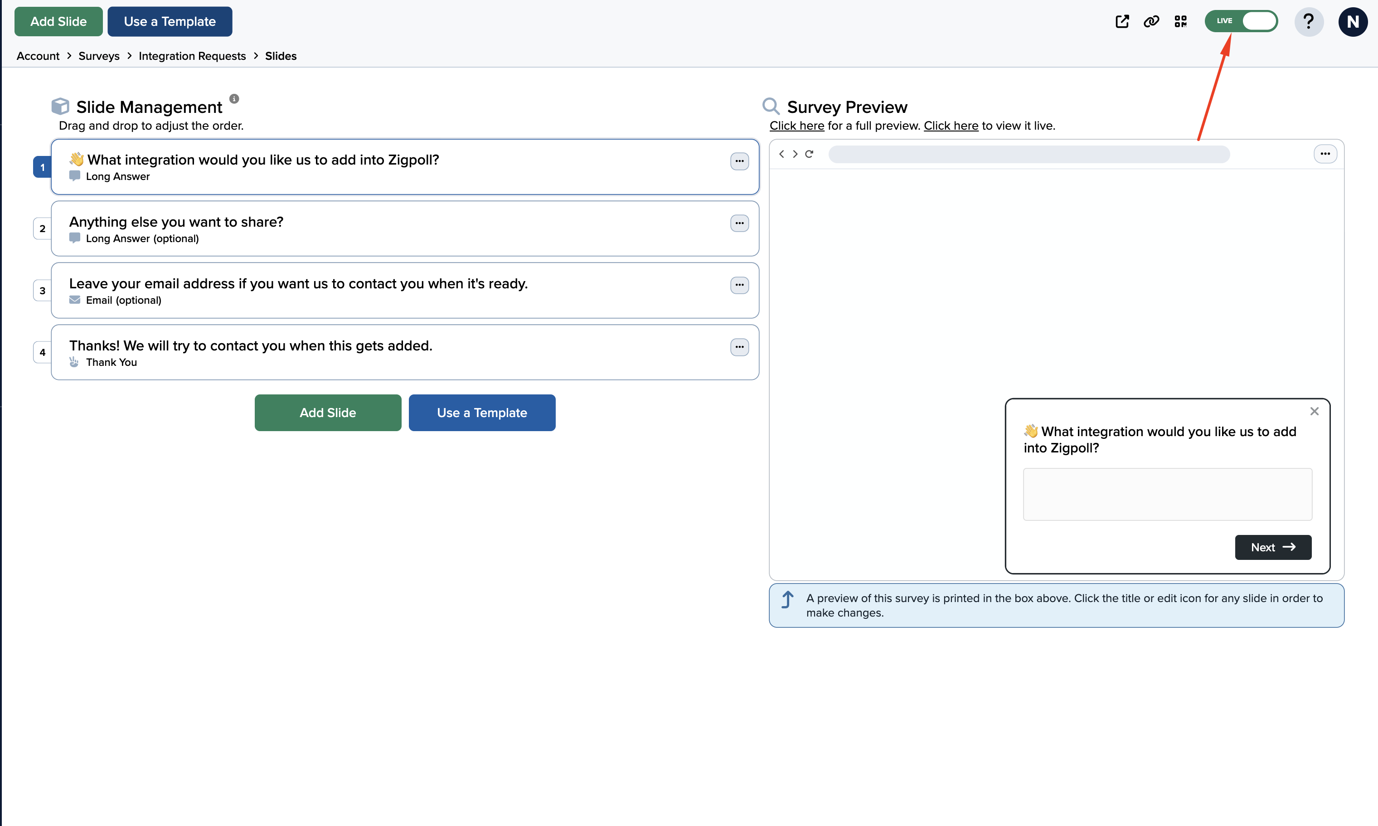Open the QR code icon
This screenshot has width=1378, height=826.
click(1180, 21)
